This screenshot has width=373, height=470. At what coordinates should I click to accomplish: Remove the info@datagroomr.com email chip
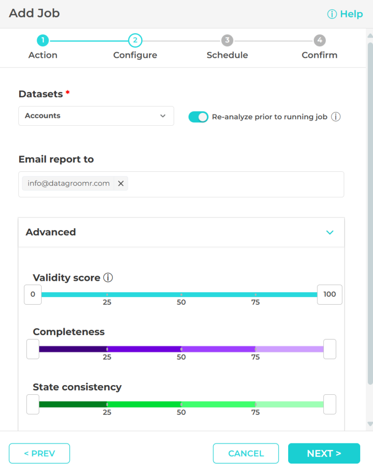click(x=121, y=183)
